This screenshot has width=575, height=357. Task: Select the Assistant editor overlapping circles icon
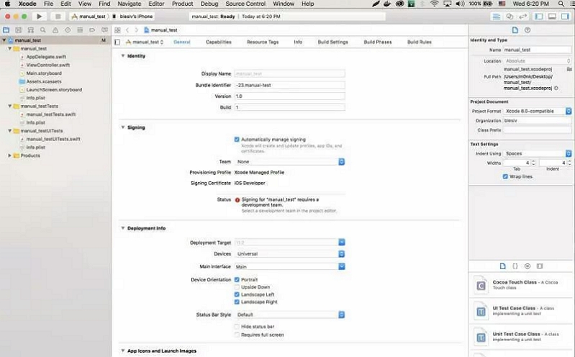510,17
